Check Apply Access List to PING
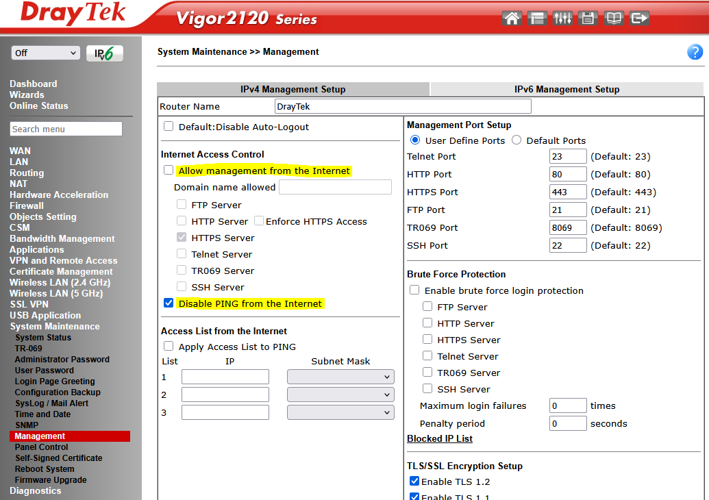The height and width of the screenshot is (500, 709). [169, 346]
